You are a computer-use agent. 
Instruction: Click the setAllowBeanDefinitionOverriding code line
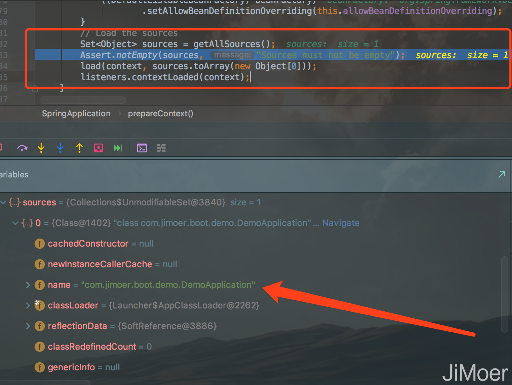coord(322,11)
